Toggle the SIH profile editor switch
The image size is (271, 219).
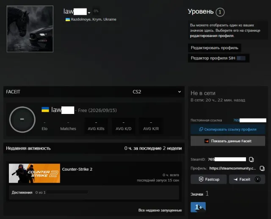coord(241,58)
